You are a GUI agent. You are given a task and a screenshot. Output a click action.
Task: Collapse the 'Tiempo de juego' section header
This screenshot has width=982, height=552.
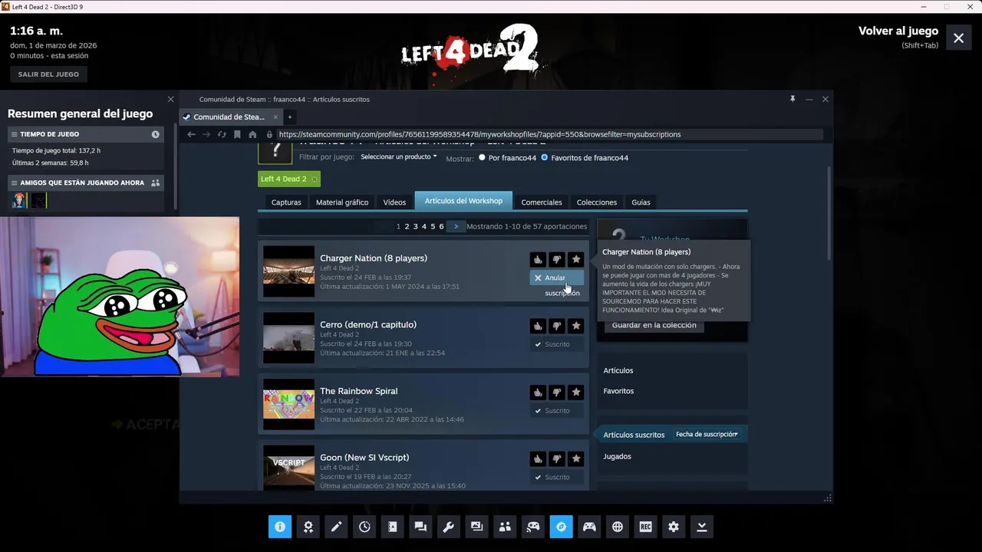85,134
